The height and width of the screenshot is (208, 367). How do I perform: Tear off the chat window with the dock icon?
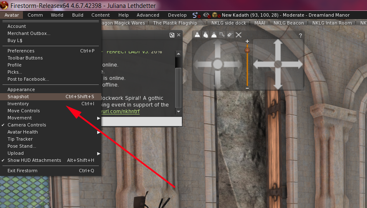(172, 35)
